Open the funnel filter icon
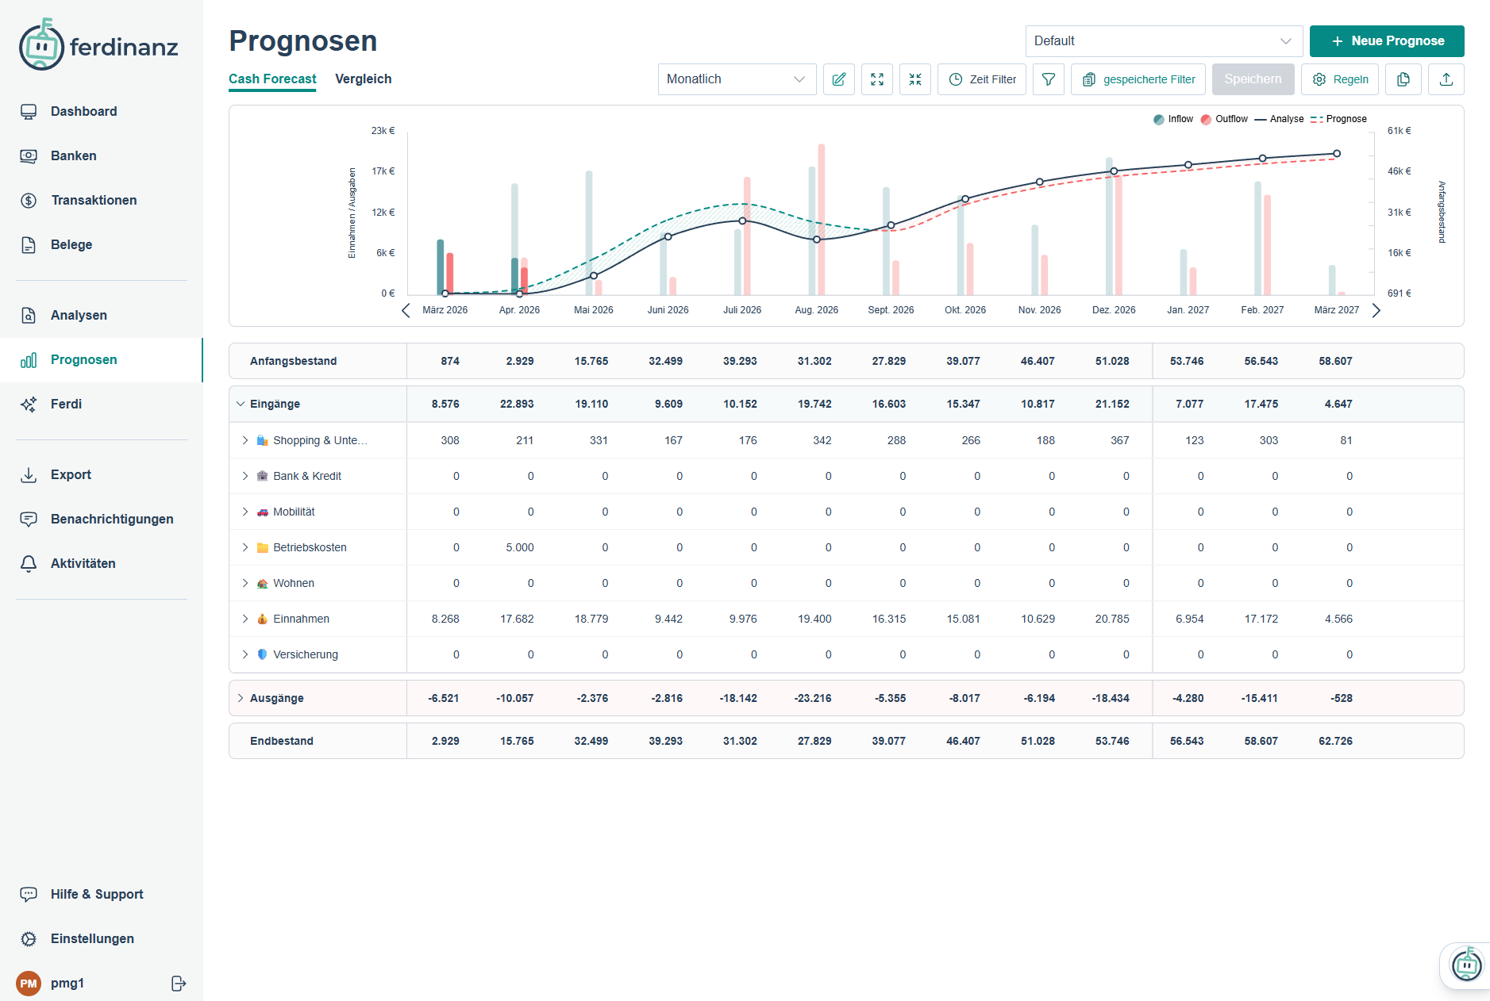This screenshot has height=1001, width=1490. tap(1048, 79)
